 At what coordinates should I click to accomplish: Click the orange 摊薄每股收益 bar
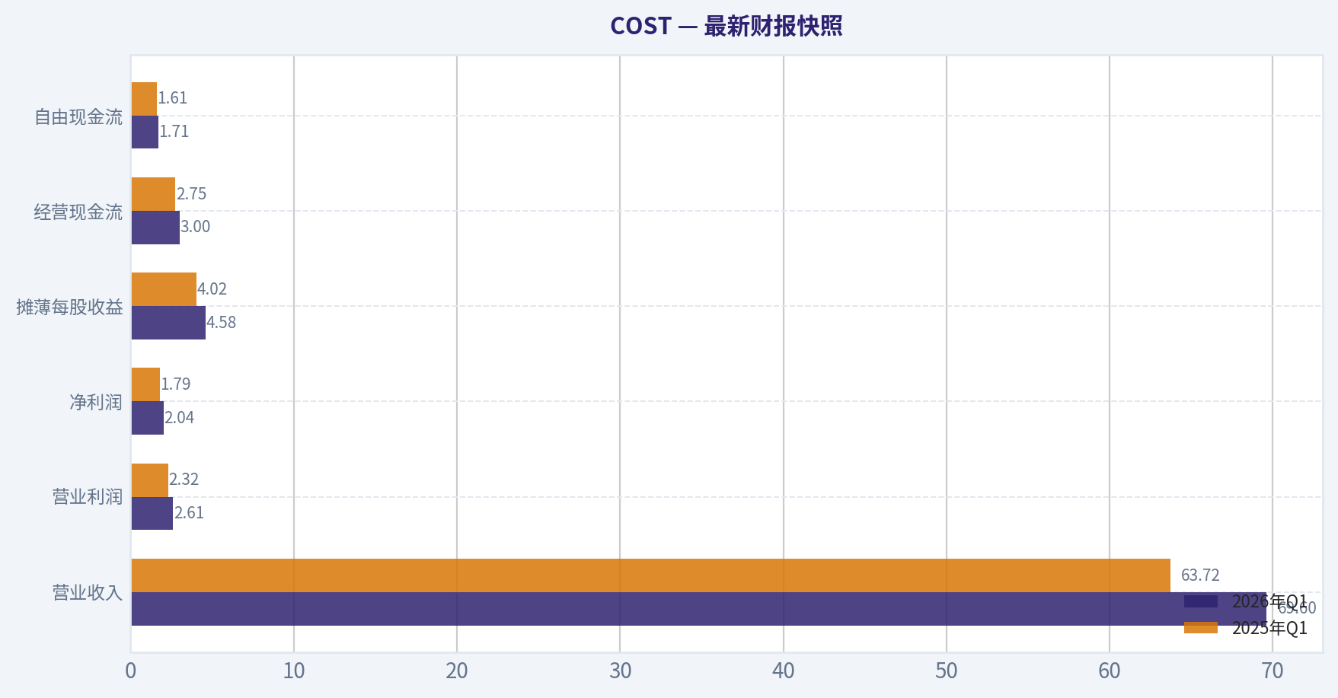click(164, 289)
